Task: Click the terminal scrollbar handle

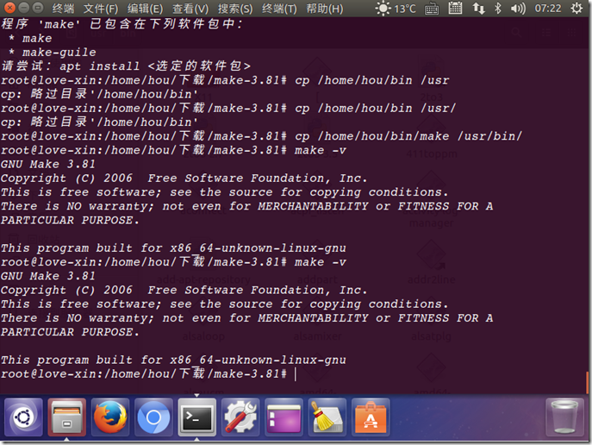Action: coord(588,382)
